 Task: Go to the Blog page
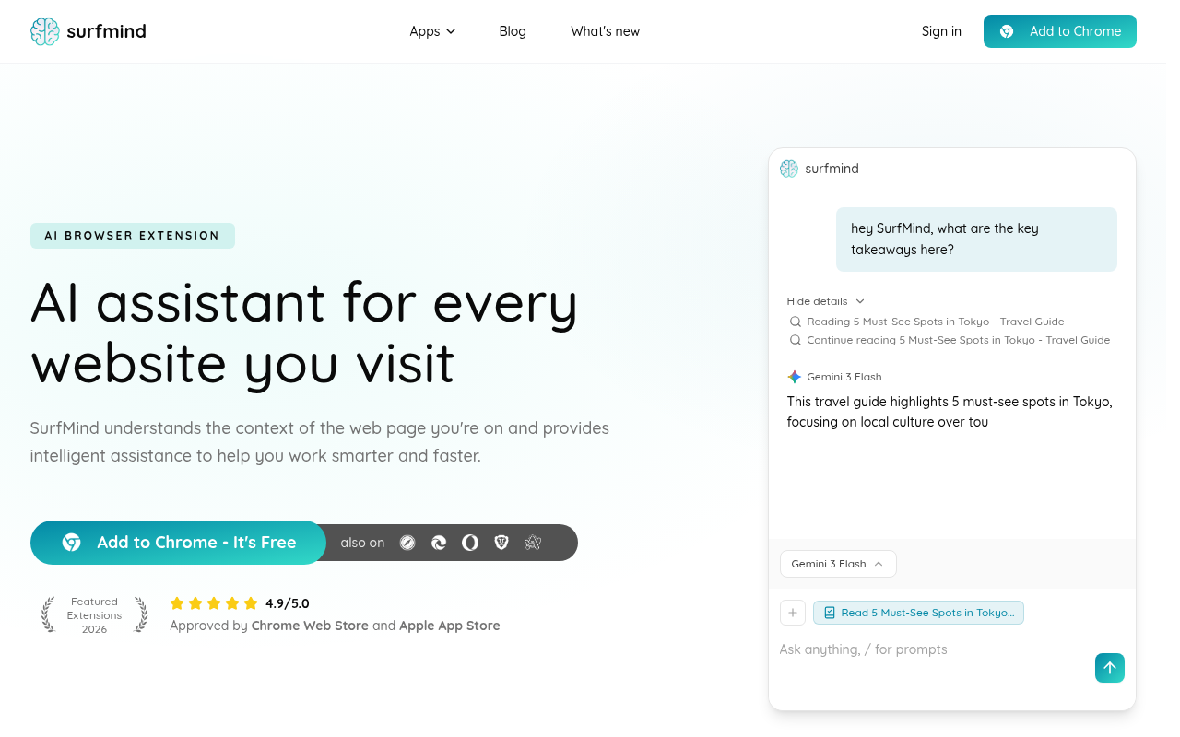(x=513, y=31)
